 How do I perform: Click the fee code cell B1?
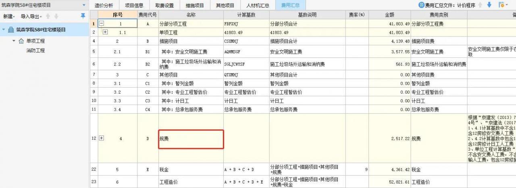coord(148,51)
